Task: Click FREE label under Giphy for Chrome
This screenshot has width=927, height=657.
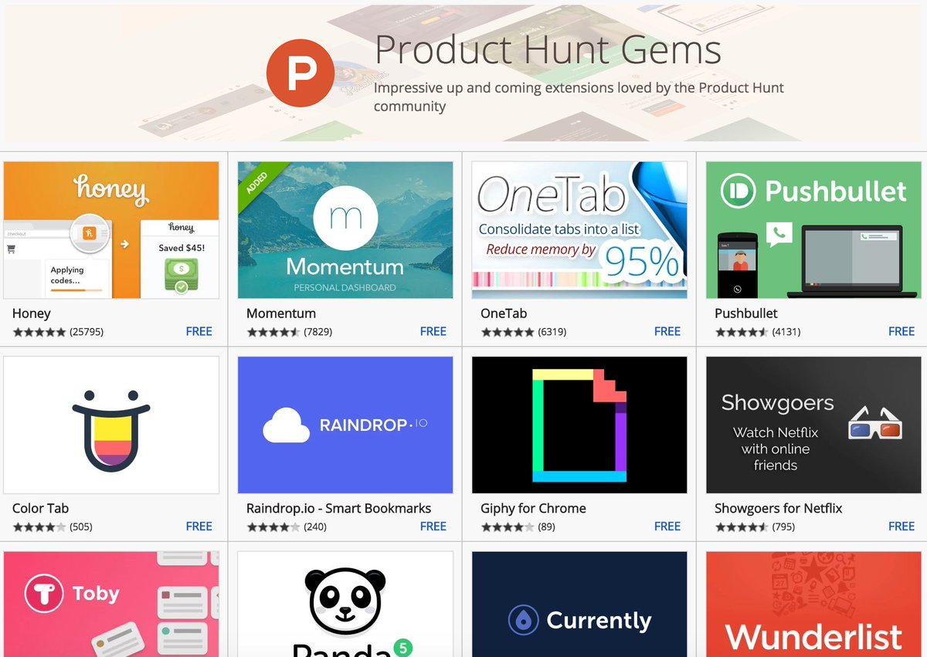Action: click(x=667, y=526)
